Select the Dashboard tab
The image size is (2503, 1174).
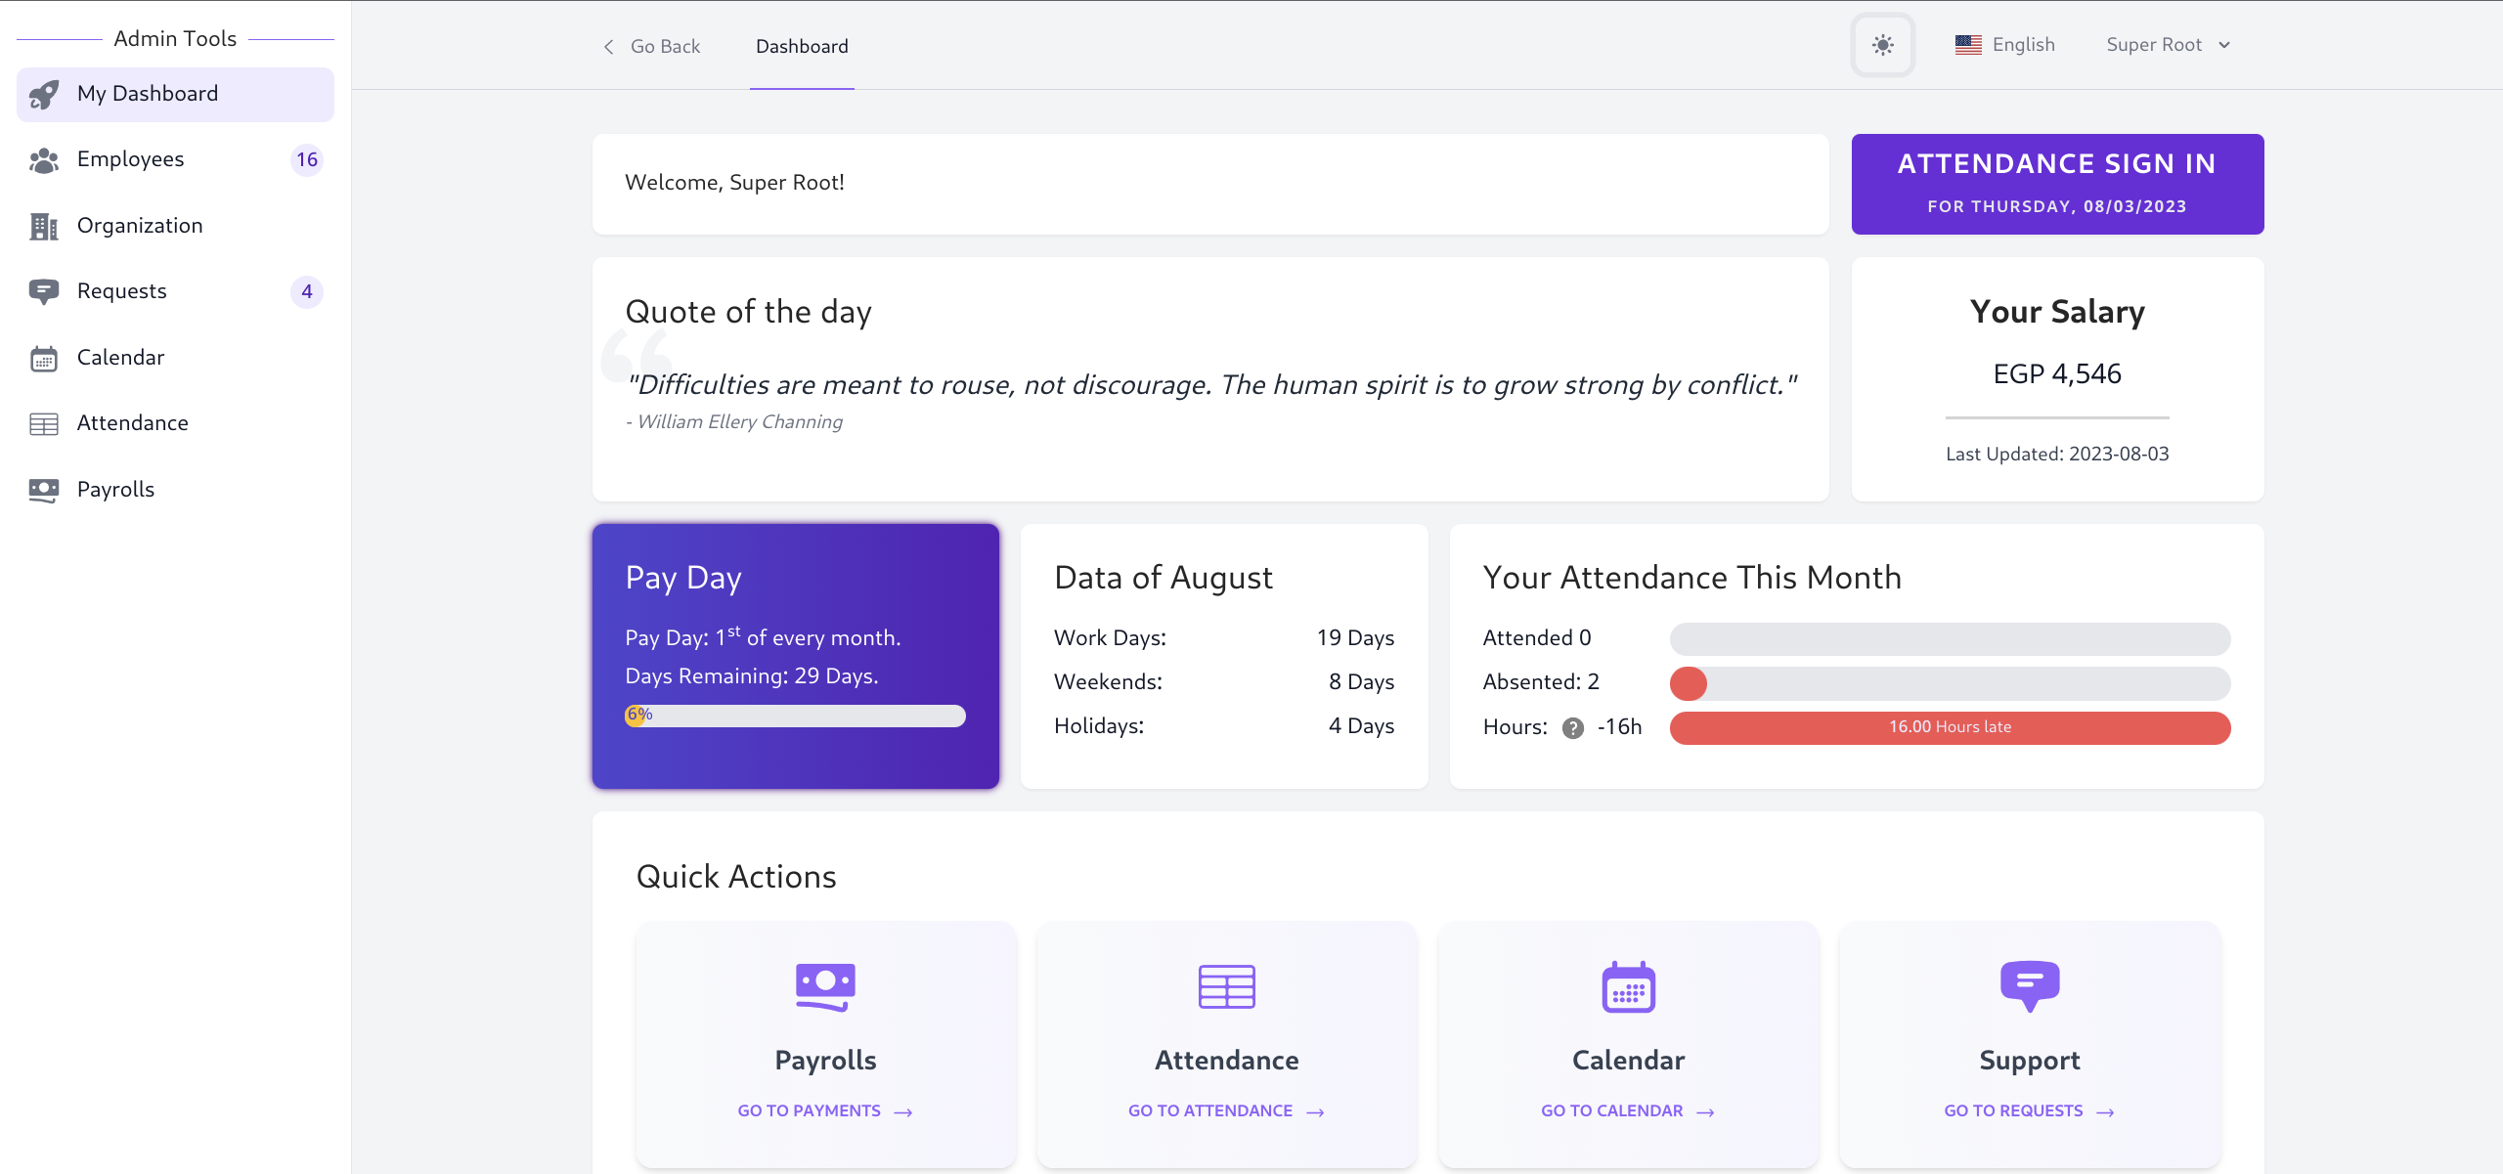[x=802, y=47]
